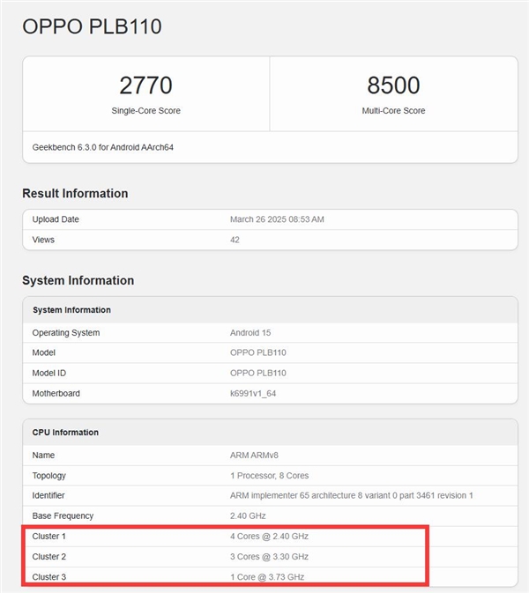Click the Result Information section heading
The image size is (529, 593).
pos(75,193)
